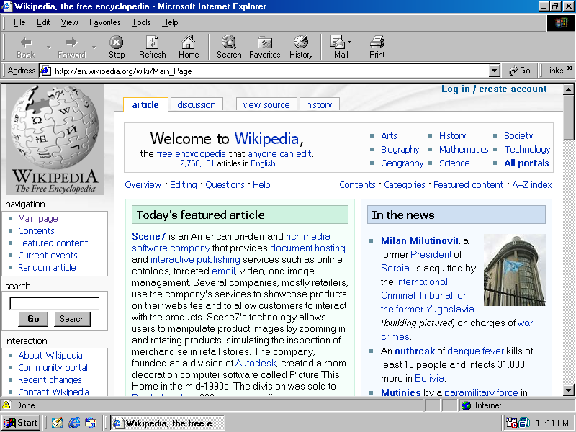This screenshot has width=576, height=432.
Task: Expand the address bar dropdown
Action: (x=494, y=71)
